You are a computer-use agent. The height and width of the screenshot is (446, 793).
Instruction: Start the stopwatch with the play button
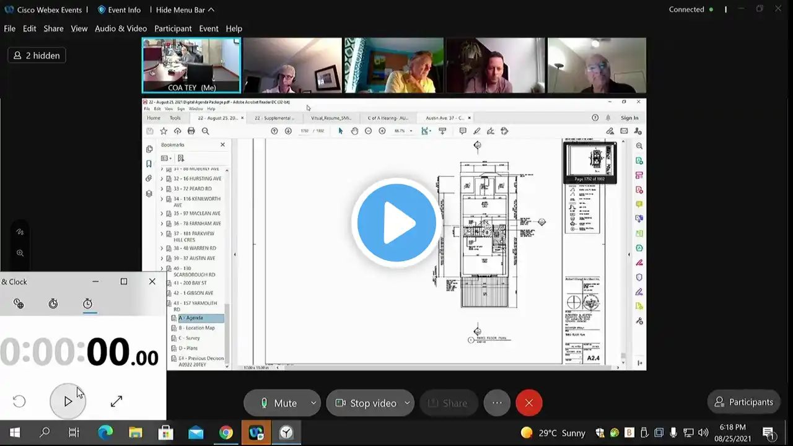point(68,401)
